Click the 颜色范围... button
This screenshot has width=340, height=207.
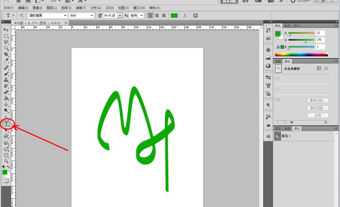318,108
